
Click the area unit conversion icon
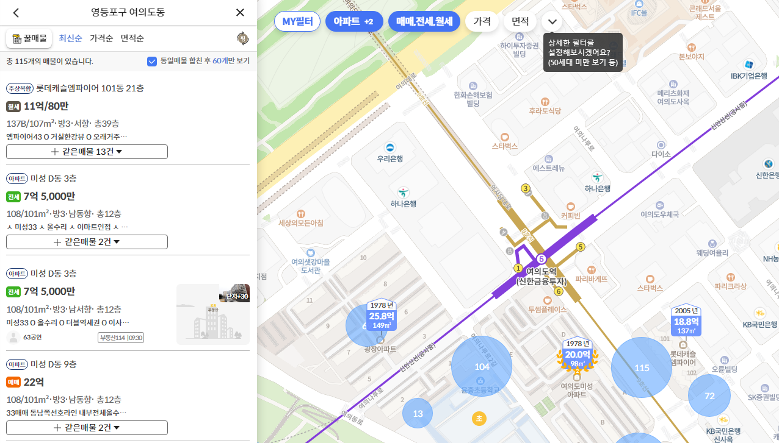pos(243,38)
